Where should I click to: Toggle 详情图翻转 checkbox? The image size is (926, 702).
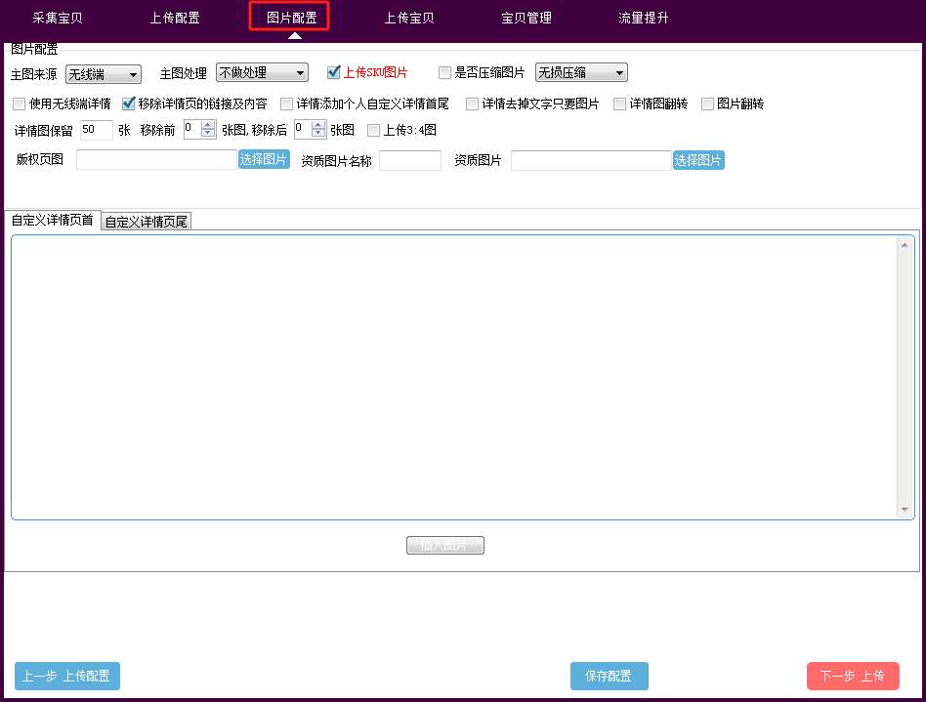pyautogui.click(x=619, y=103)
